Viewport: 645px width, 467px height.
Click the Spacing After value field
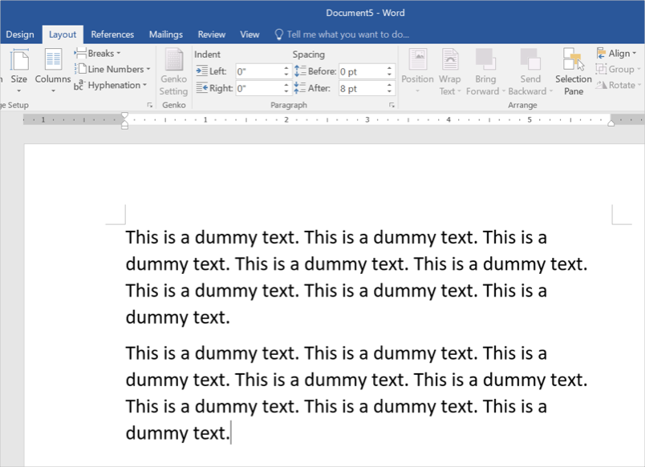point(361,88)
